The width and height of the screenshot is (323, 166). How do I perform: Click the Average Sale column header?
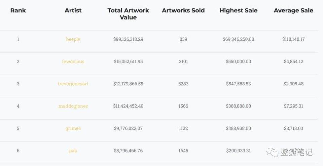point(293,10)
